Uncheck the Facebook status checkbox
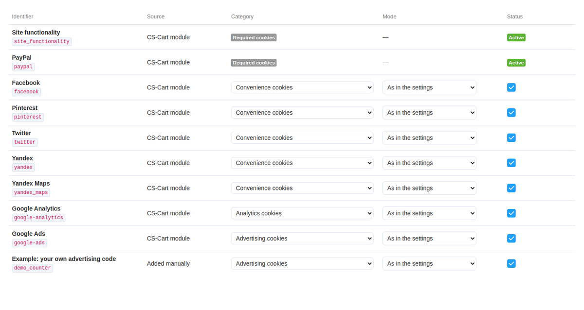Viewport: 584px width, 310px height. click(511, 87)
